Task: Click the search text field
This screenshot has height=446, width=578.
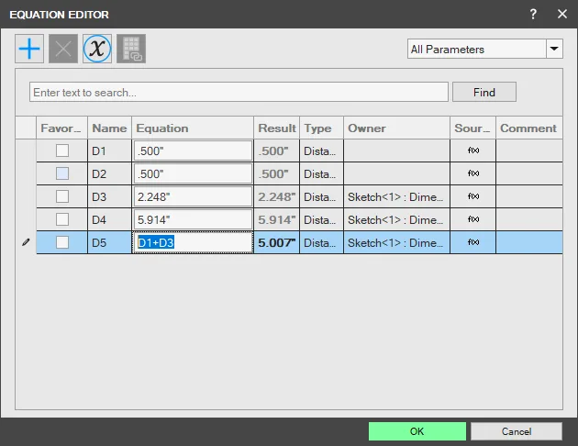Action: (239, 92)
